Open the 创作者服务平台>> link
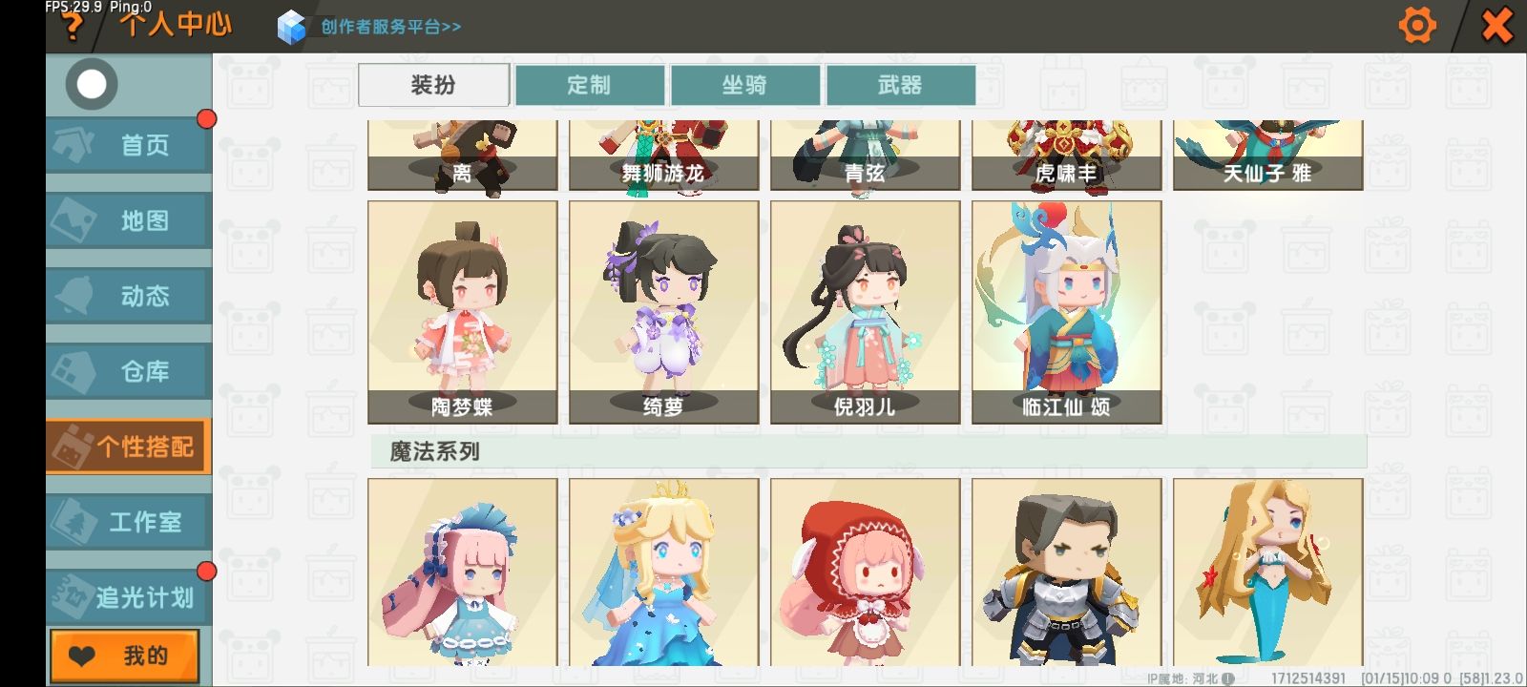1527x687 pixels. pyautogui.click(x=390, y=27)
